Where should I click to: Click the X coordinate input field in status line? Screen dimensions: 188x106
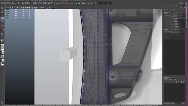click(x=100, y=3)
